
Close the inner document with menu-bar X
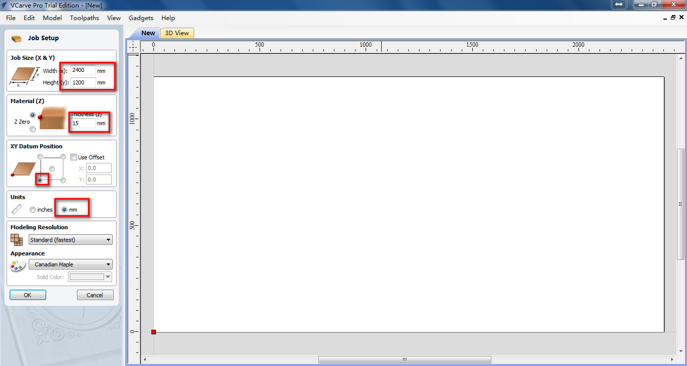point(681,18)
